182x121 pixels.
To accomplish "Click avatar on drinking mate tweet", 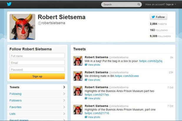I will (x=78, y=76).
